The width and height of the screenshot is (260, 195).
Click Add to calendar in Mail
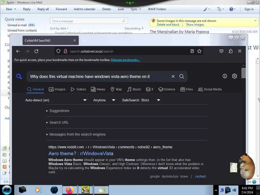(85, 9)
